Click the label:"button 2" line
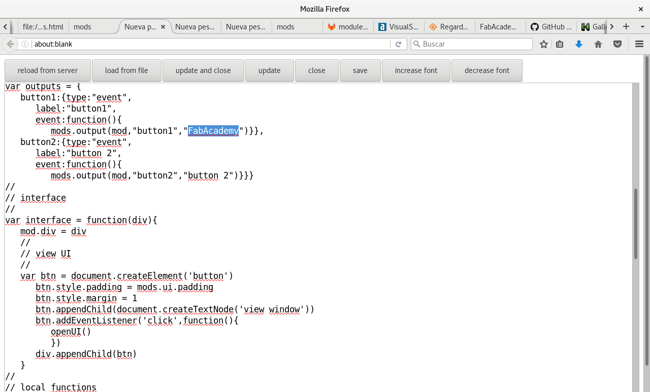The width and height of the screenshot is (650, 392). click(79, 153)
